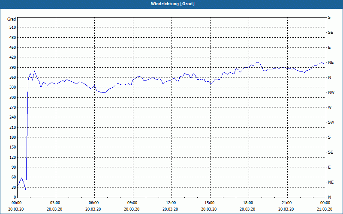Select the W compass label

[x=330, y=107]
